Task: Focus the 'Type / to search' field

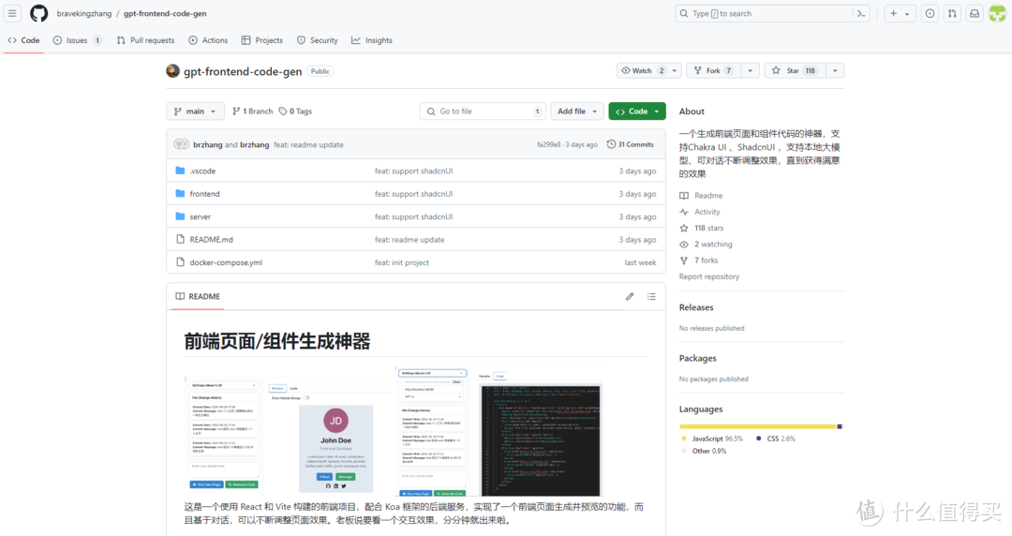Action: [x=772, y=13]
